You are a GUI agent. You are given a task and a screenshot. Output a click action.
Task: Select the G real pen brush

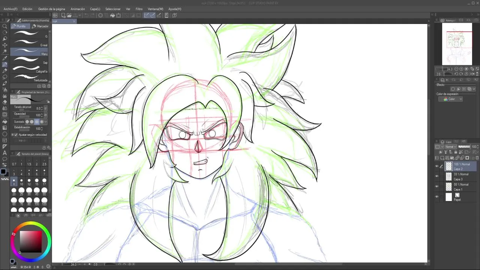coord(30,43)
